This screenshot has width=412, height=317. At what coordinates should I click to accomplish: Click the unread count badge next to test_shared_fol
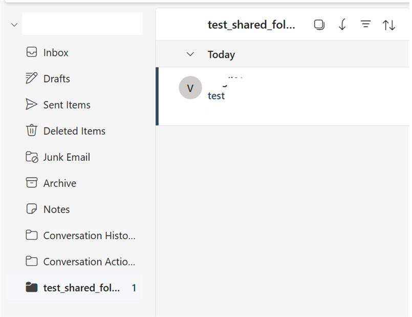tap(134, 287)
